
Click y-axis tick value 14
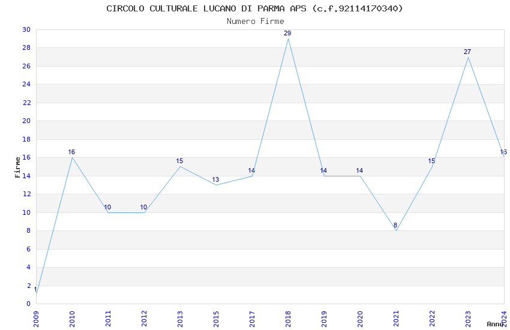[x=26, y=176]
